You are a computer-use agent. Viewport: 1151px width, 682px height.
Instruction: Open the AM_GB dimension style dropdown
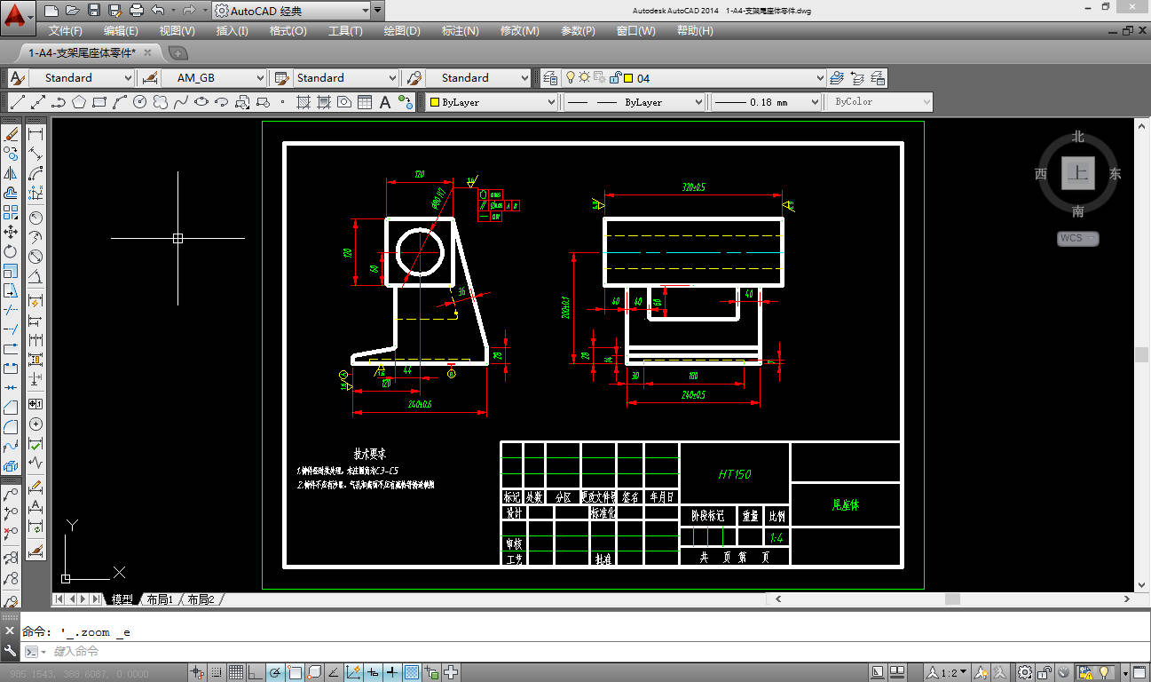pos(213,78)
